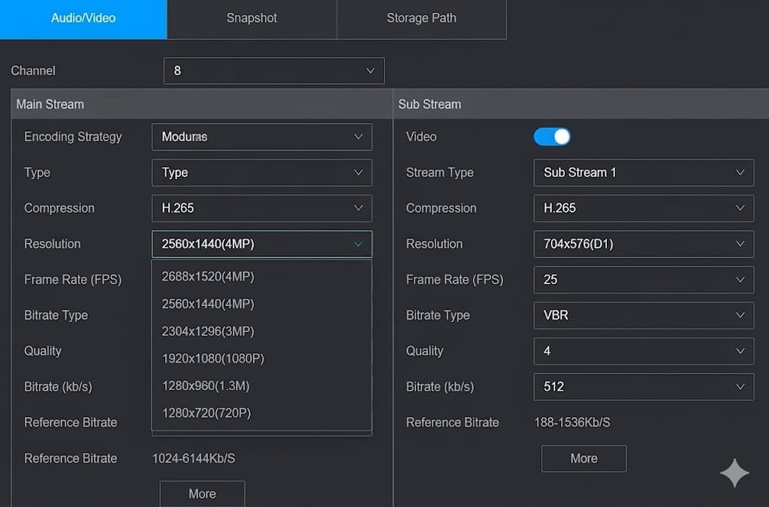Open the Frame Rate dropdown showing 25

(x=644, y=280)
